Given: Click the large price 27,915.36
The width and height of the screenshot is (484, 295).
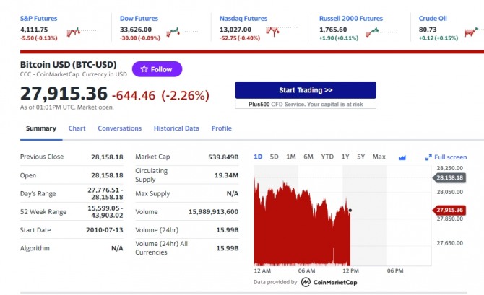Looking at the screenshot, I should point(64,93).
